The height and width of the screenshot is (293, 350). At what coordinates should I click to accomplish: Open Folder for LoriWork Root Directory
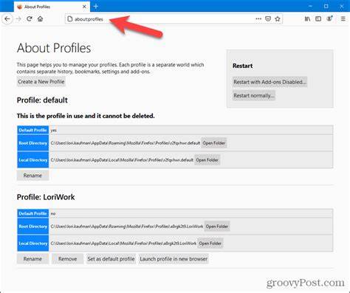tap(217, 227)
